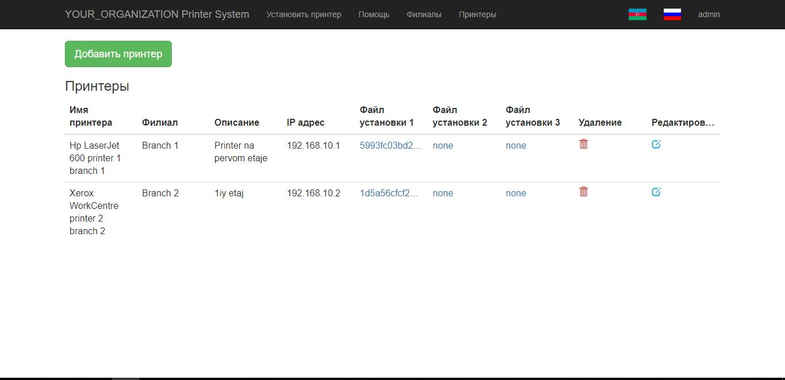Image resolution: width=785 pixels, height=380 pixels.
Task: Delete the Hp LaserJet 600 printer
Action: [583, 144]
